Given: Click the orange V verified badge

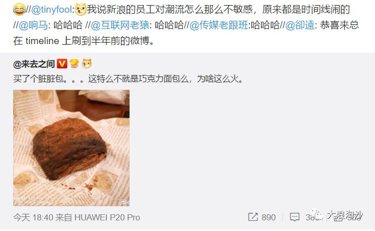Looking at the screenshot, I should (x=62, y=64).
